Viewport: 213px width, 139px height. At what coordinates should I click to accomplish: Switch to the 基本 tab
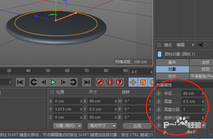point(172,62)
